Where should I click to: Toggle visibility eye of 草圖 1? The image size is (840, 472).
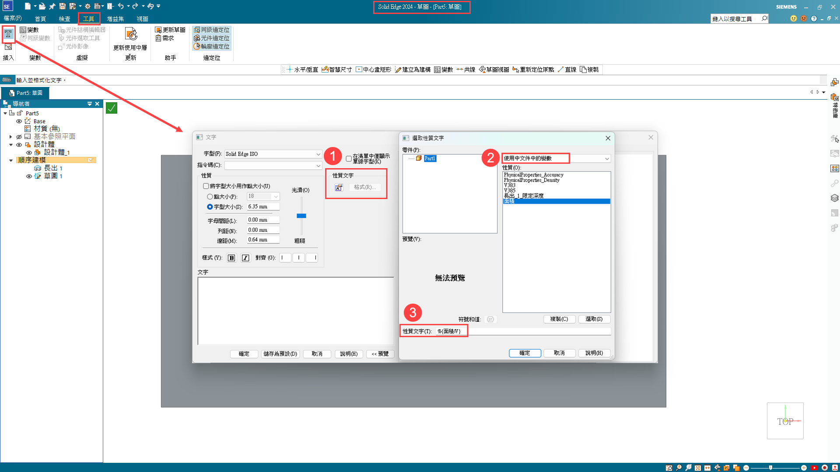29,176
